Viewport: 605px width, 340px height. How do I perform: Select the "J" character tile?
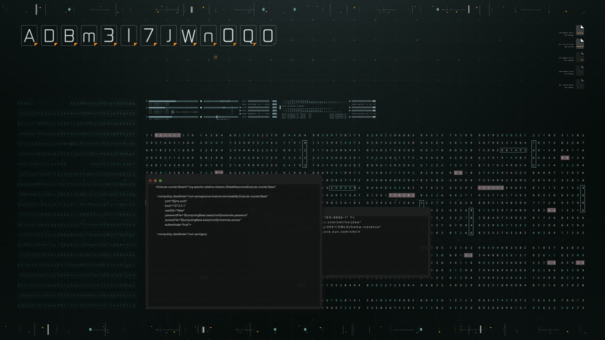point(168,36)
